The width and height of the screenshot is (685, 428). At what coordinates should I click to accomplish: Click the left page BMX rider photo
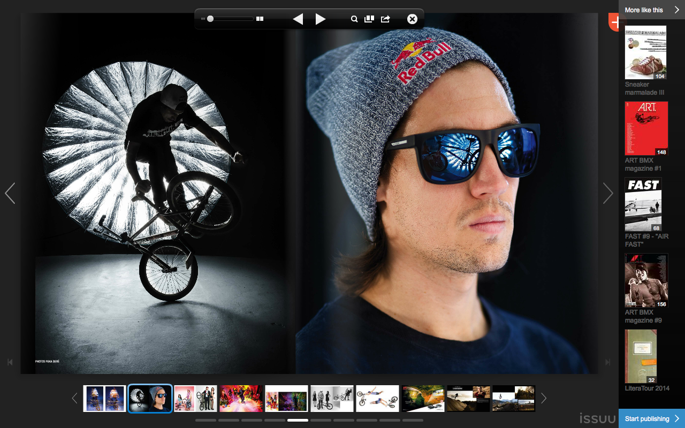coord(158,193)
